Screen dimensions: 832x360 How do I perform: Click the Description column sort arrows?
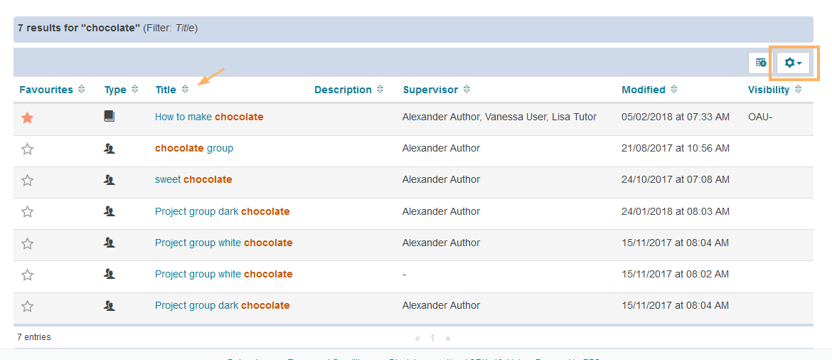(x=380, y=90)
